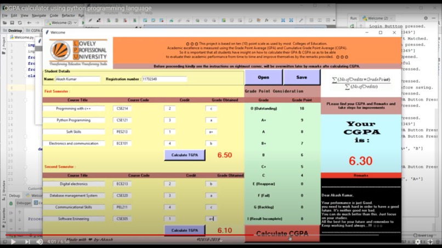Click 'O (Outstanding)' in the grade table
442x248 pixels.
pyautogui.click(x=264, y=108)
